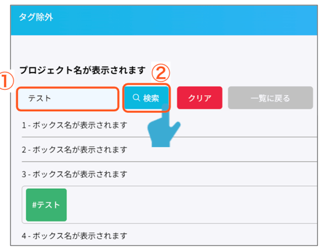The width and height of the screenshot is (325, 251).
Task: Select the 3 - ボックス名 row
Action: (x=169, y=174)
